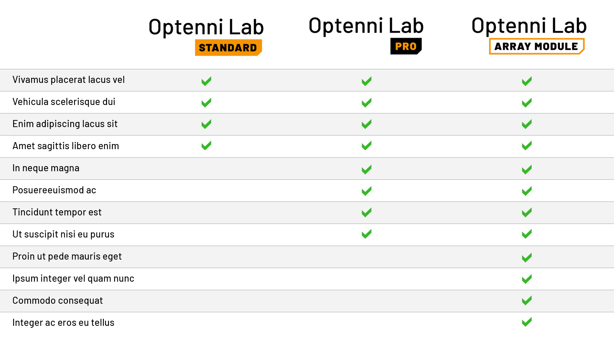Click the orange STANDARD badge

(228, 47)
